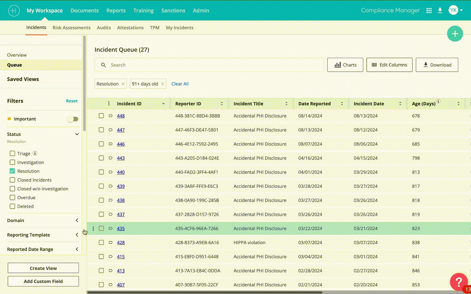
Task: Remove the 91+ days old filter chip
Action: point(163,84)
